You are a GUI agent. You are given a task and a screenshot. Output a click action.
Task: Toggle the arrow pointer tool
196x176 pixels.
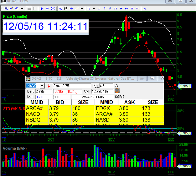[x=60, y=9]
